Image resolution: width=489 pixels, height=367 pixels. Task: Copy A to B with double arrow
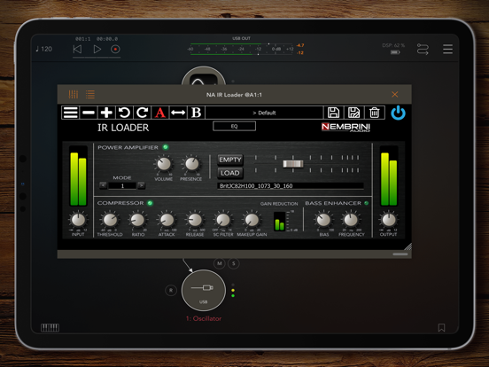pos(178,113)
